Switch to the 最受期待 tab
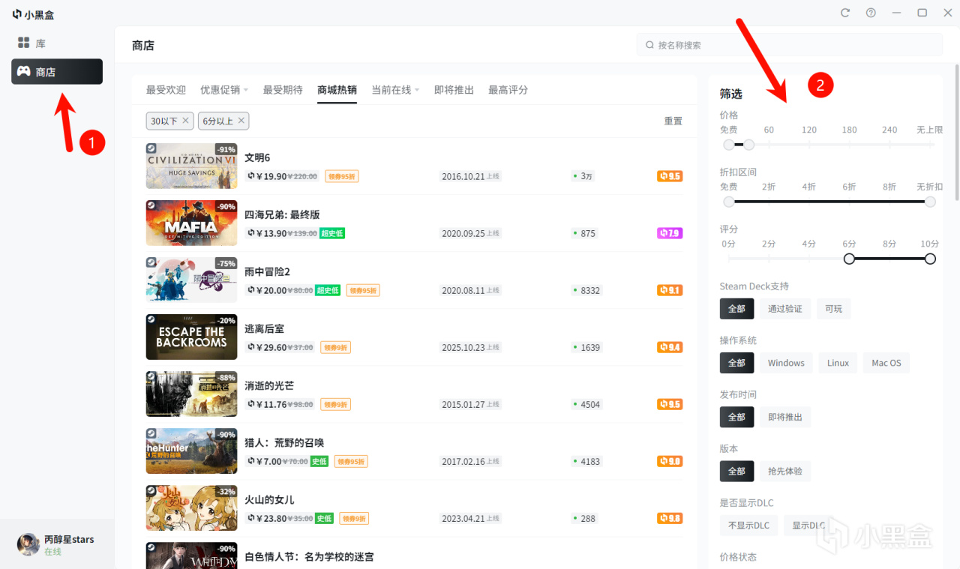The image size is (960, 569). point(283,90)
